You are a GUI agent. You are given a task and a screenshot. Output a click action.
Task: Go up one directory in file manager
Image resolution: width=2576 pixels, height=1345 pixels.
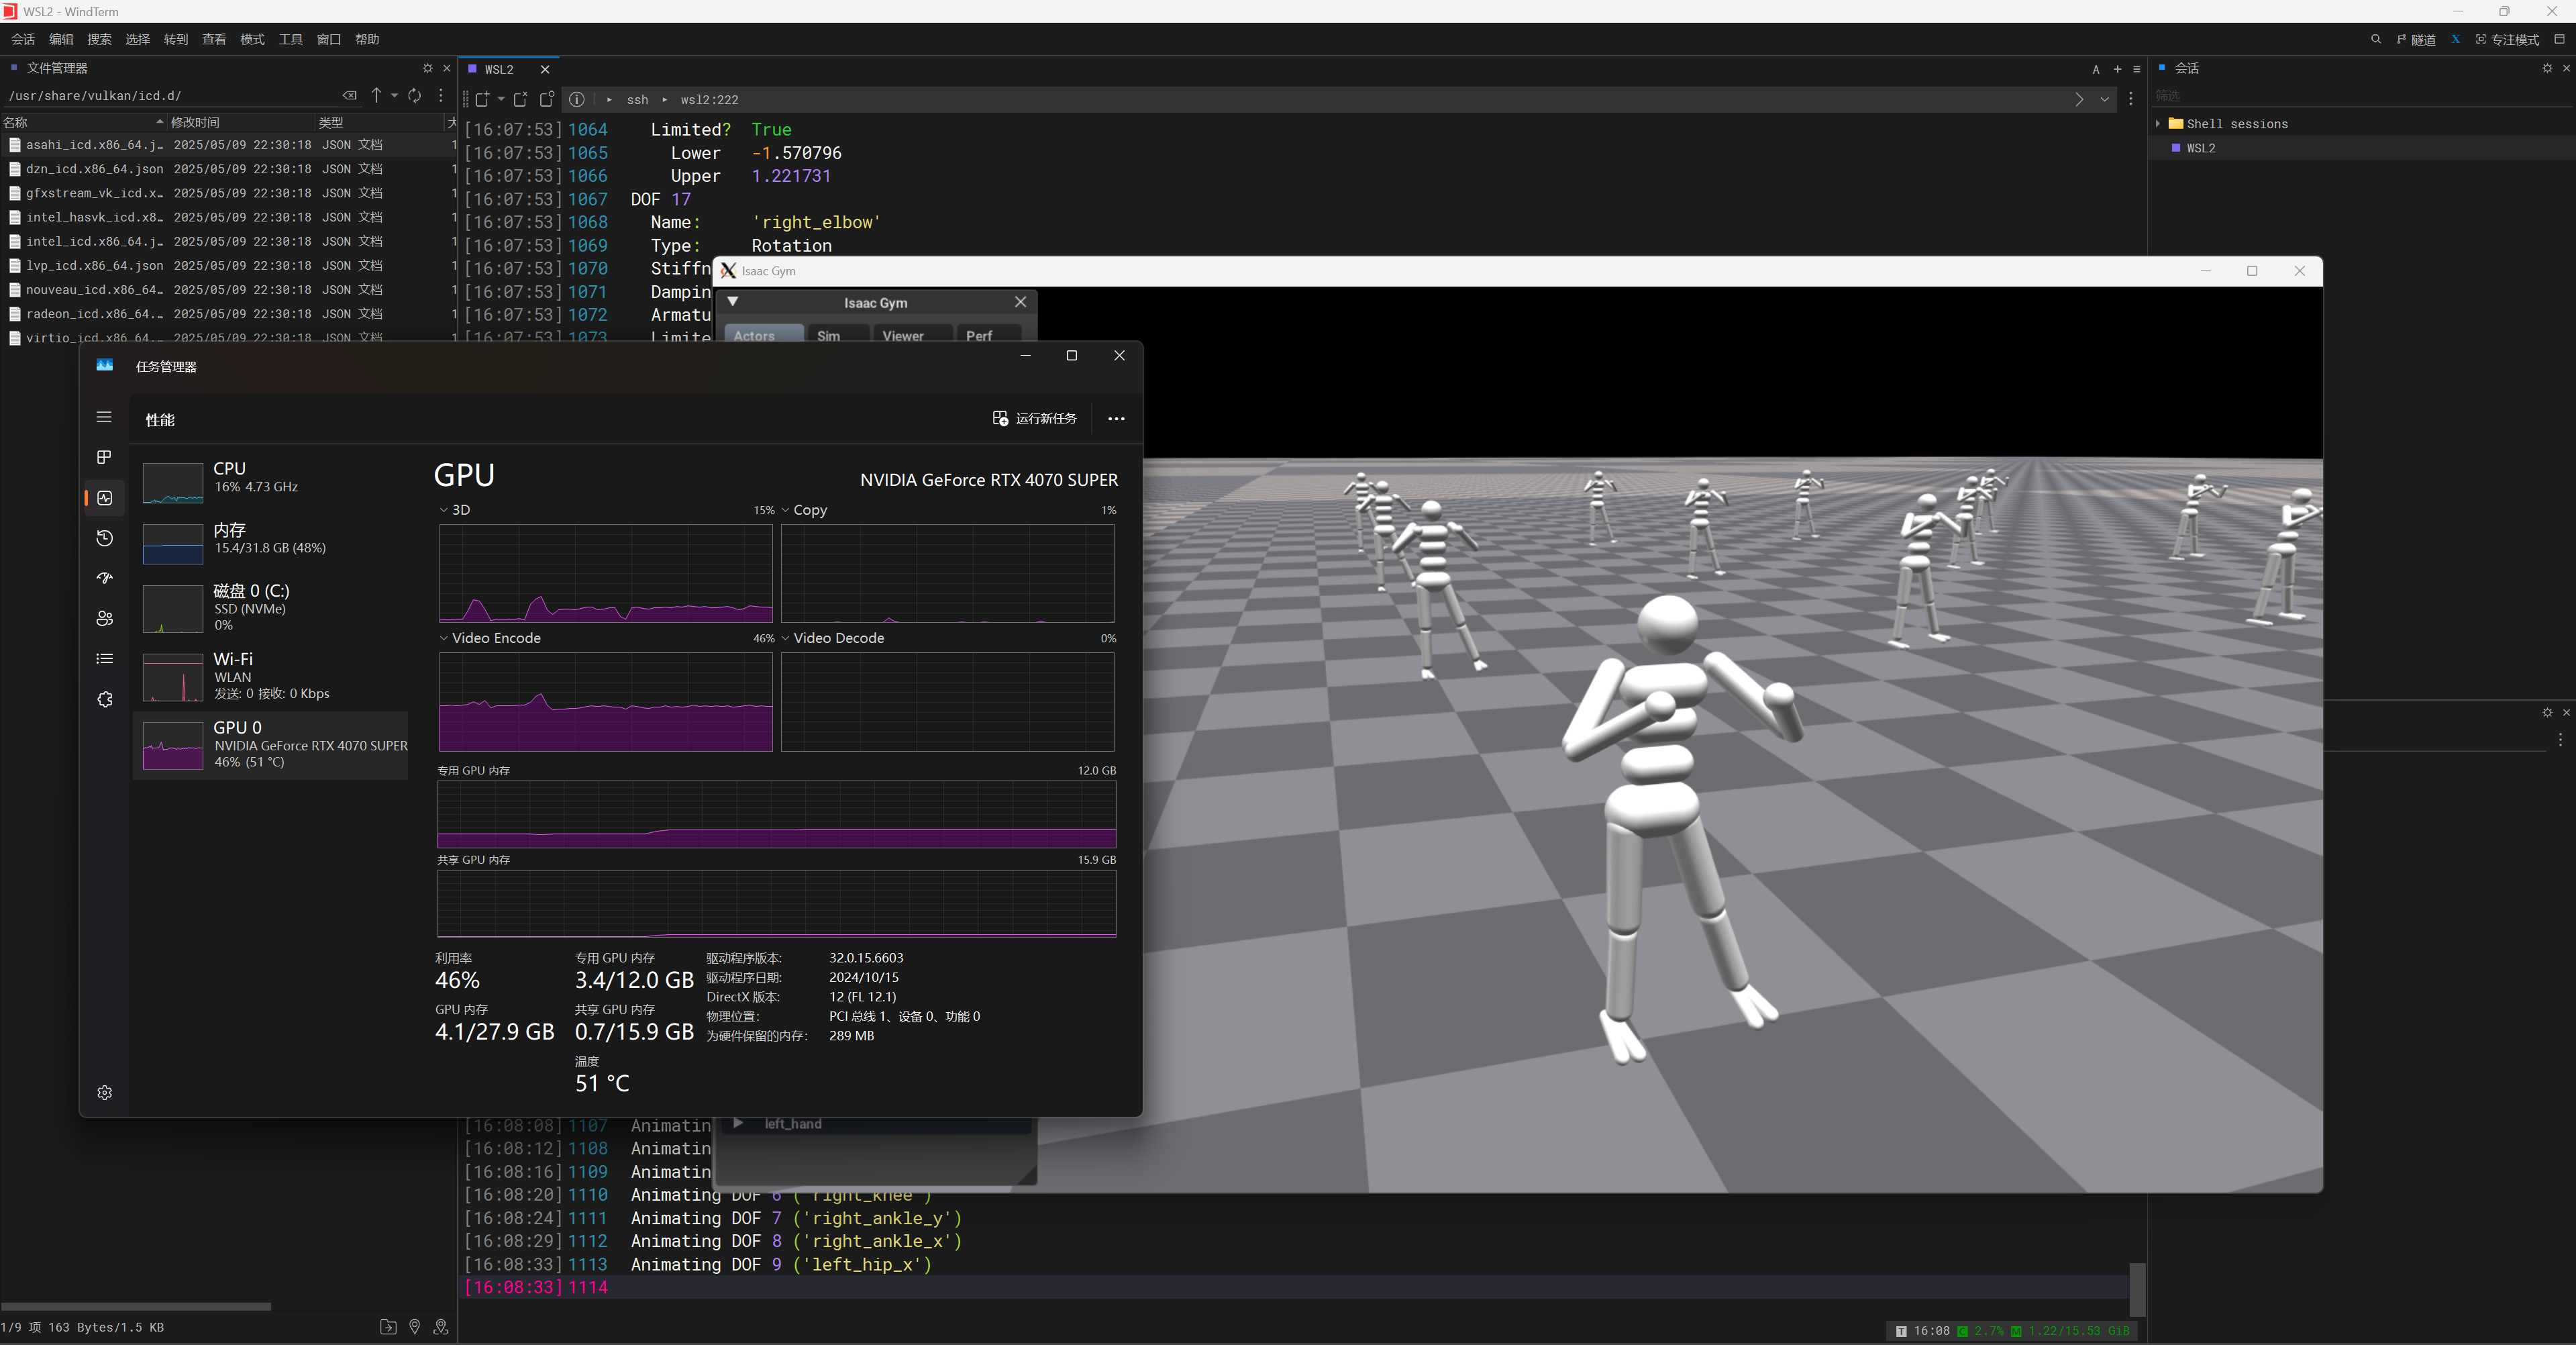pyautogui.click(x=376, y=95)
